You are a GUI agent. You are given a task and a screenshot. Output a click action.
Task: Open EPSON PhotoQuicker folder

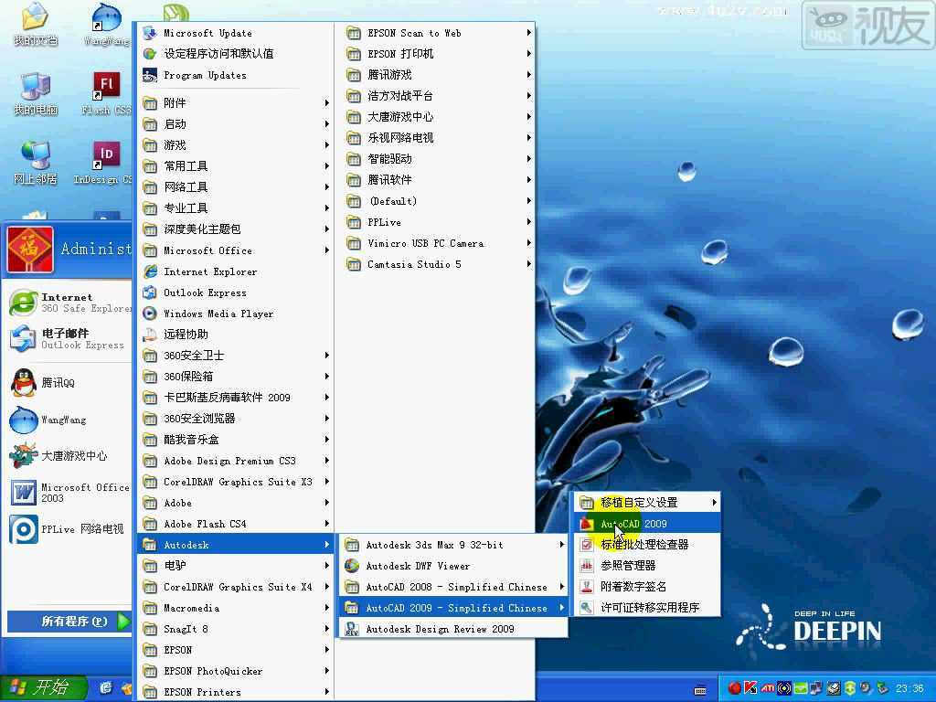click(x=235, y=671)
